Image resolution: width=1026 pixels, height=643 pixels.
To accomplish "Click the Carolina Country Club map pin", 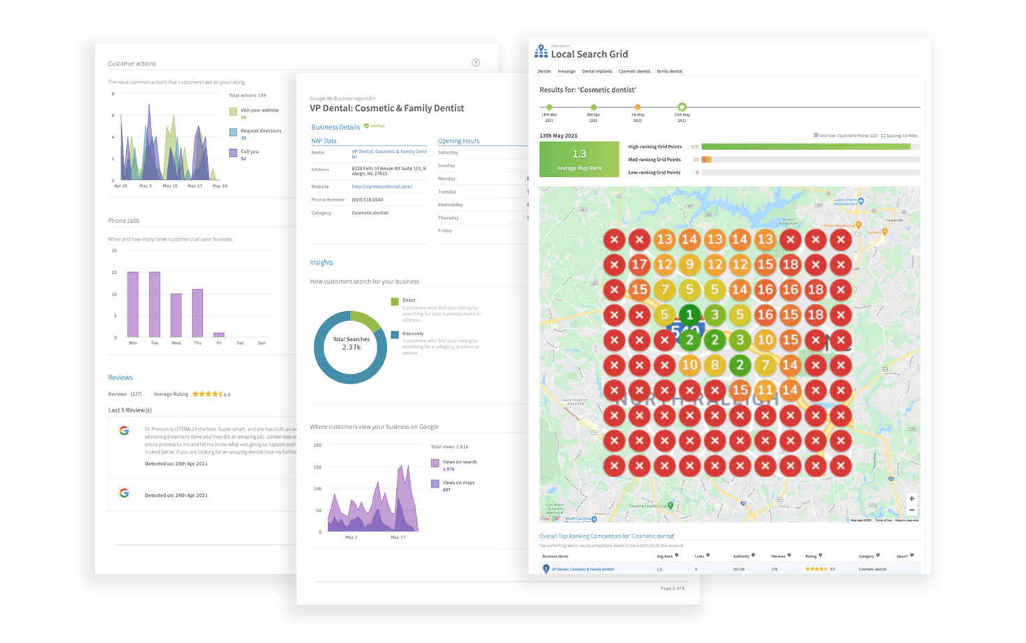I will pyautogui.click(x=671, y=506).
